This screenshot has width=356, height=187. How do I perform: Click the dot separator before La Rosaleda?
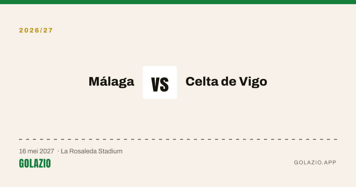click(58, 151)
